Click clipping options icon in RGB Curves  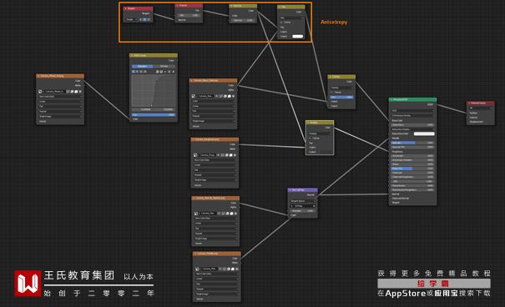[169, 72]
